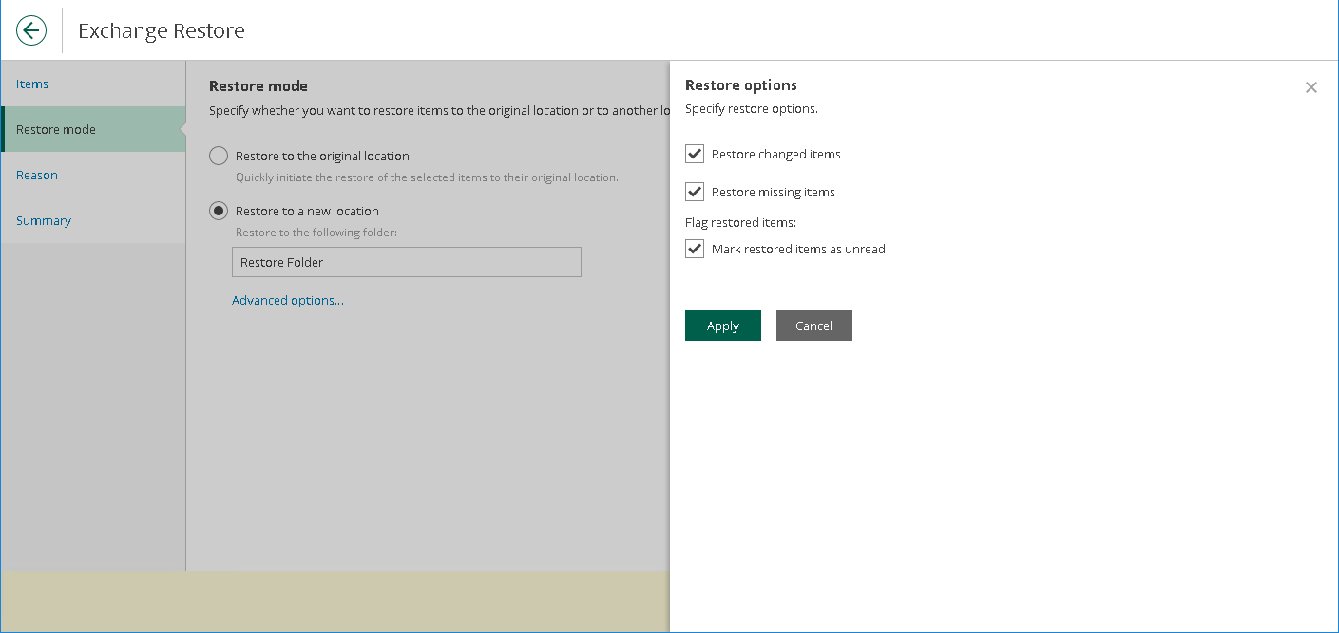Image resolution: width=1339 pixels, height=633 pixels.
Task: Open the Items step
Action: [32, 84]
